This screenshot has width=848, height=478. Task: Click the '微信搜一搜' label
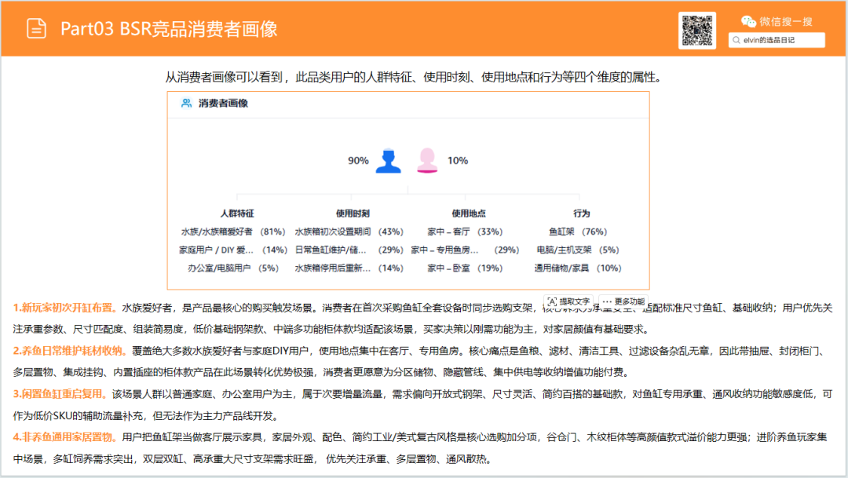click(x=786, y=22)
